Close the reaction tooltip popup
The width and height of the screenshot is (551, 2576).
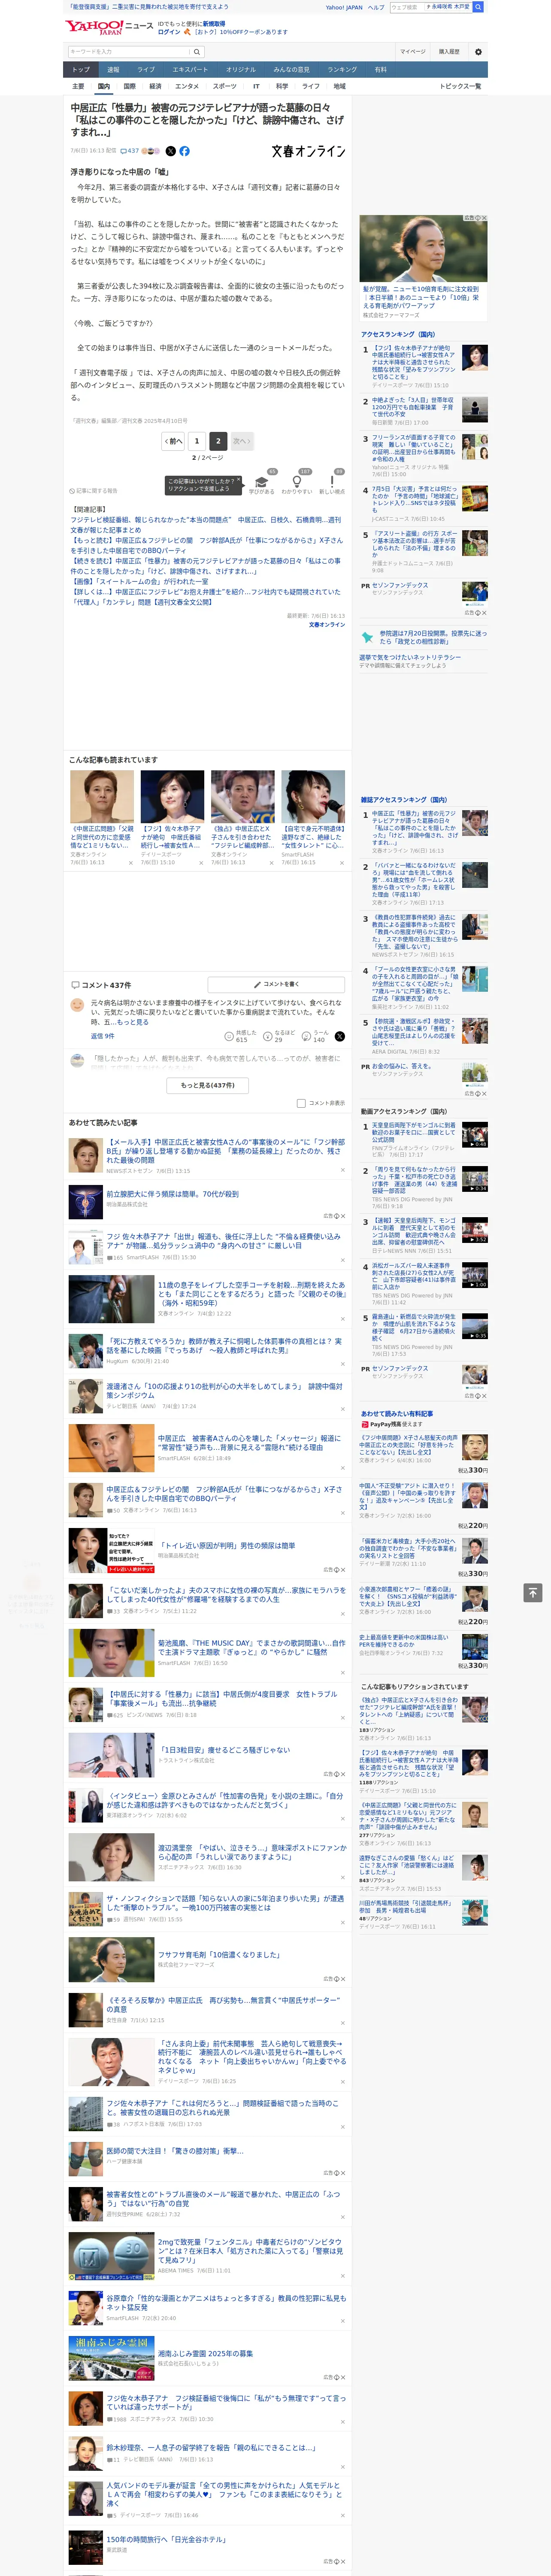pyautogui.click(x=238, y=480)
